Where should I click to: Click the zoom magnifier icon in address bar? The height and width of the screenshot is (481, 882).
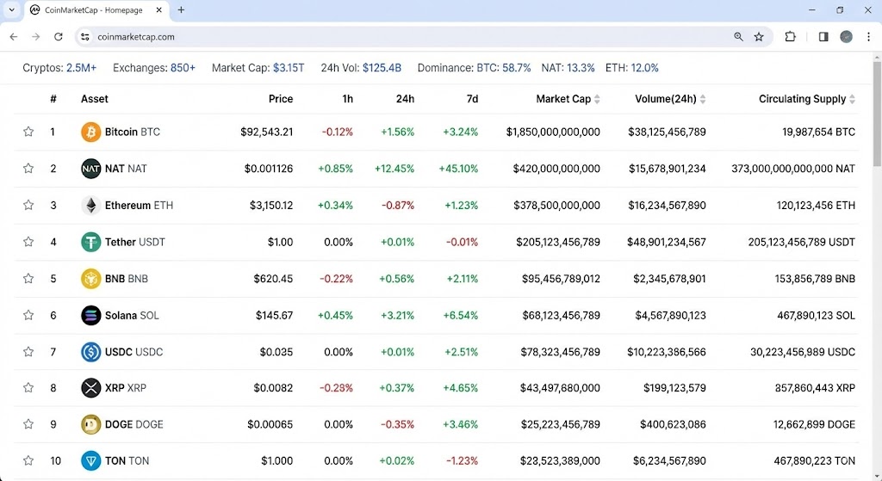click(738, 36)
